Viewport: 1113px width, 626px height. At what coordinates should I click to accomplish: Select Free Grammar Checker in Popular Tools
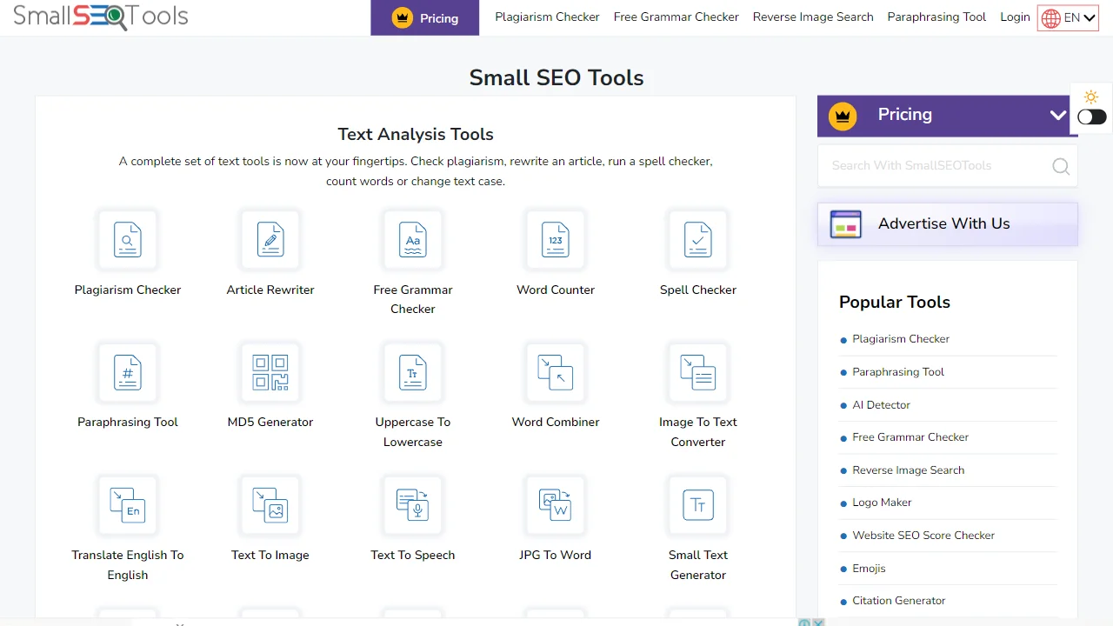[910, 437]
